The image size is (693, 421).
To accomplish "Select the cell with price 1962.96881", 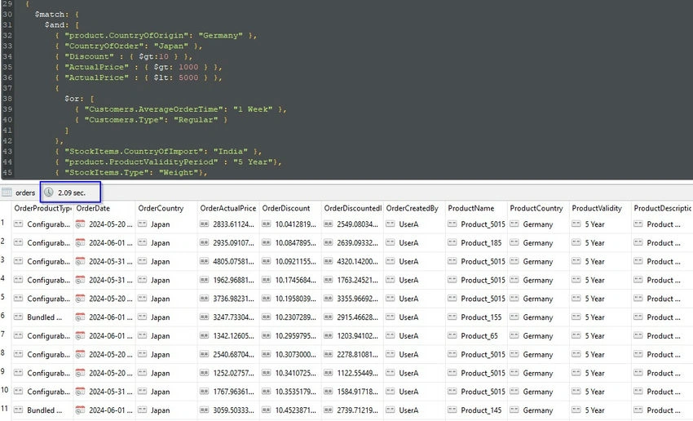I will click(x=228, y=280).
